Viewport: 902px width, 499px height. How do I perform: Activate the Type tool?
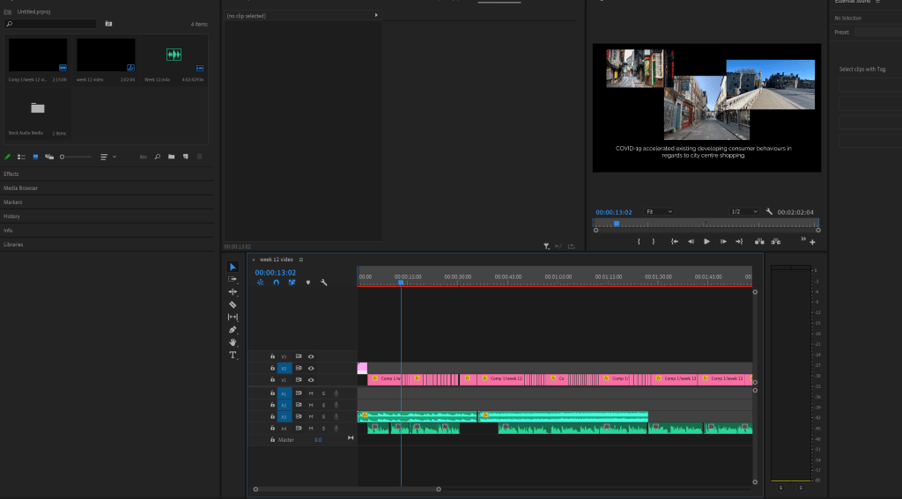233,355
